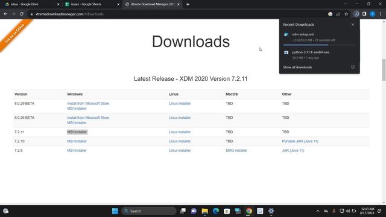The image size is (386, 217).
Task: Open the Windows Start menu
Action: (x=115, y=211)
